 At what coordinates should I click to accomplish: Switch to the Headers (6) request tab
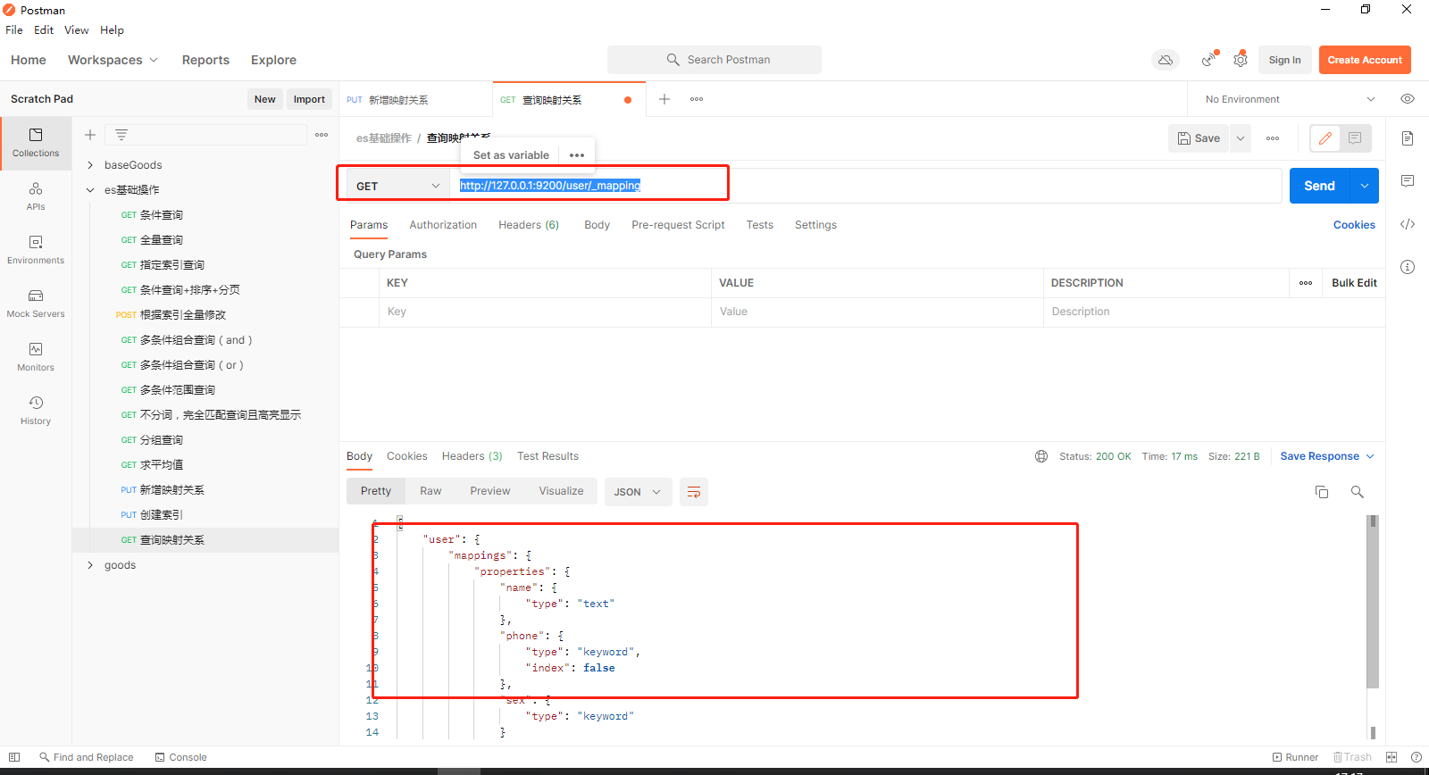529,225
